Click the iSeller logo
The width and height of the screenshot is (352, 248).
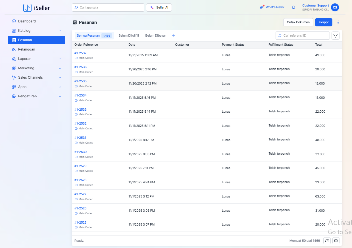(x=37, y=8)
